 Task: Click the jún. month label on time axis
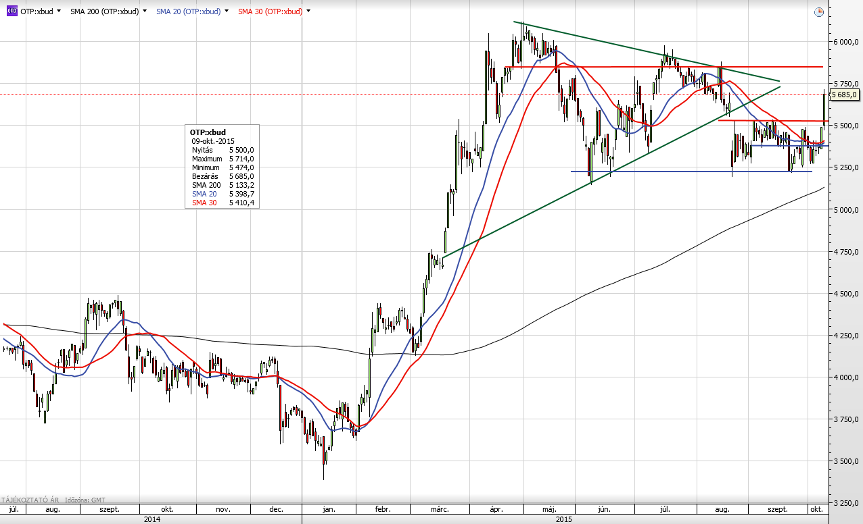tap(604, 508)
